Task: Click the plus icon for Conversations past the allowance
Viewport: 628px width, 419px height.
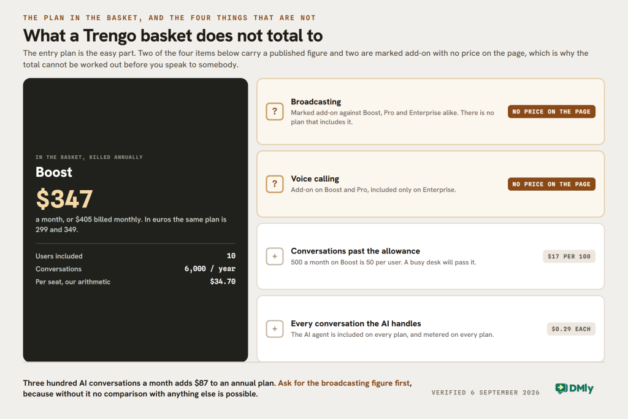Action: 275,256
